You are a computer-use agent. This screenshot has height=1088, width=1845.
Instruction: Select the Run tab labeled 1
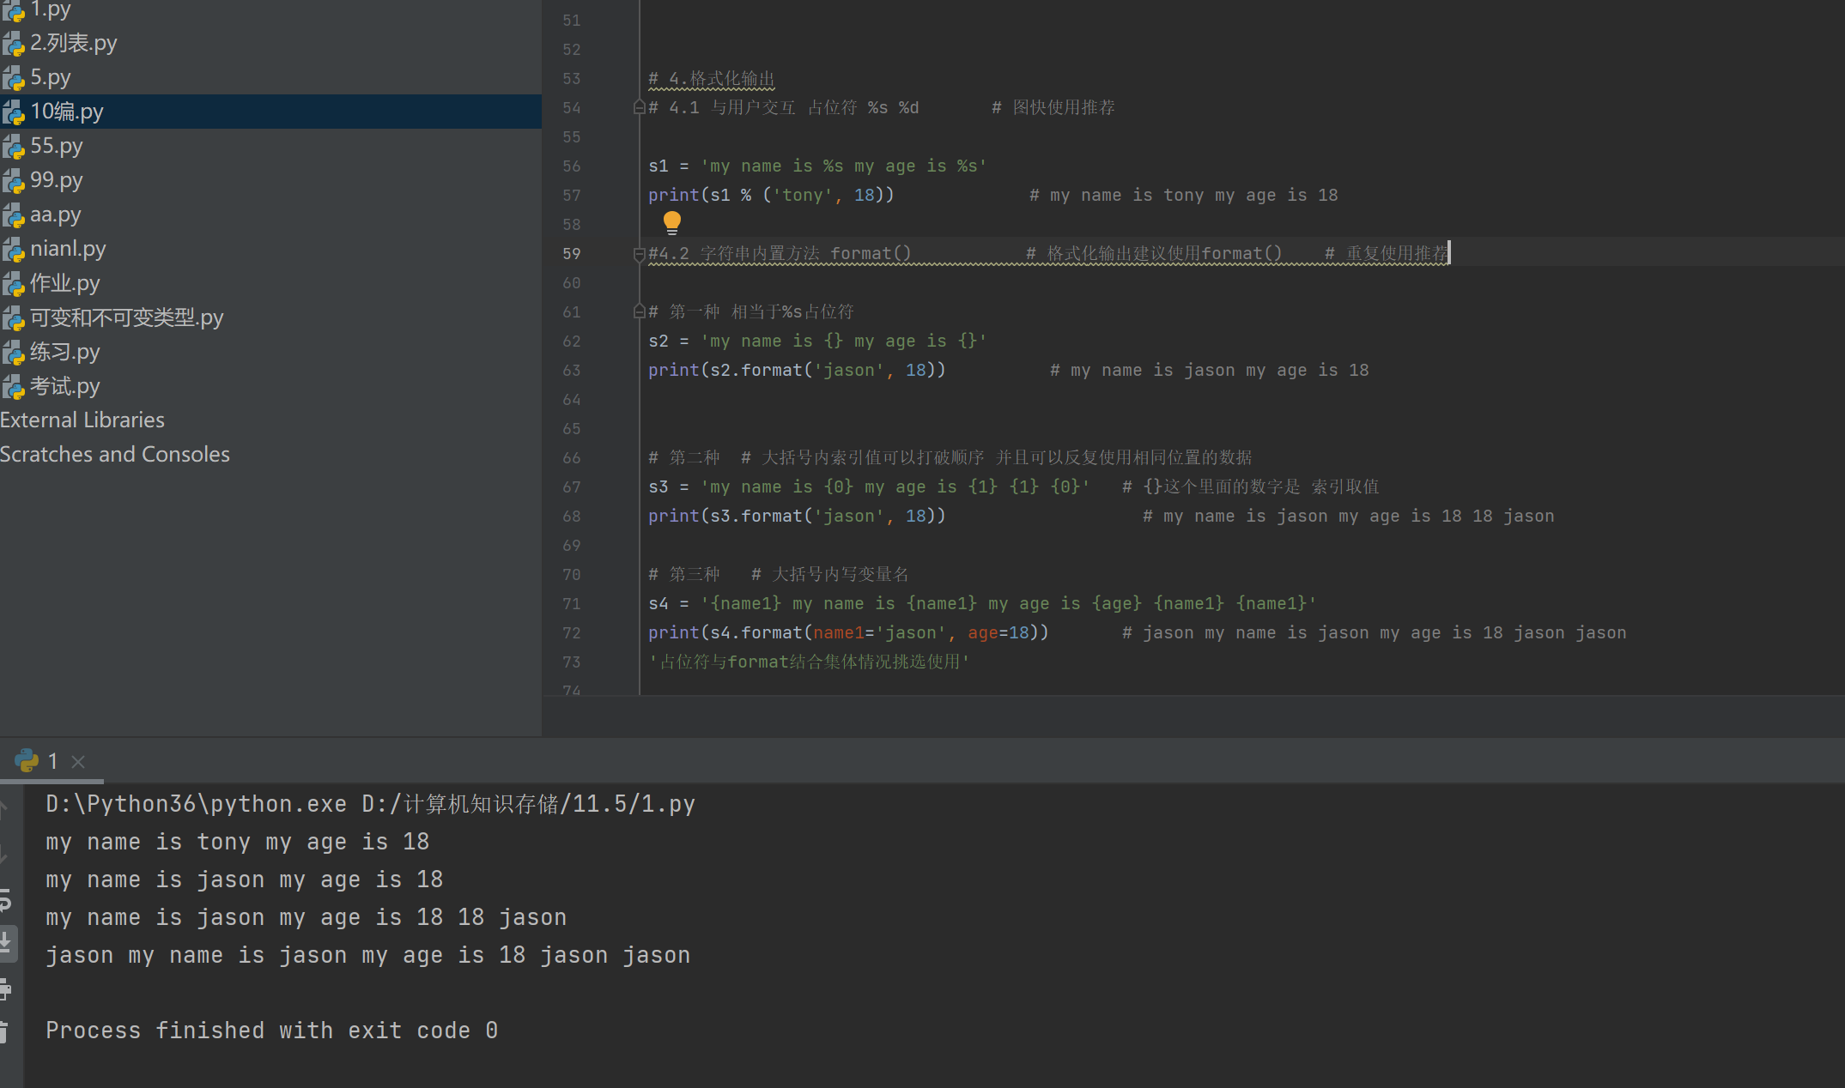tap(52, 761)
